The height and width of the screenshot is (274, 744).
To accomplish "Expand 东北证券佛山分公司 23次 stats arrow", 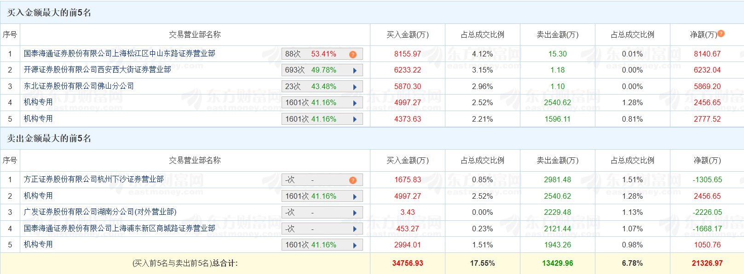I will (x=355, y=87).
